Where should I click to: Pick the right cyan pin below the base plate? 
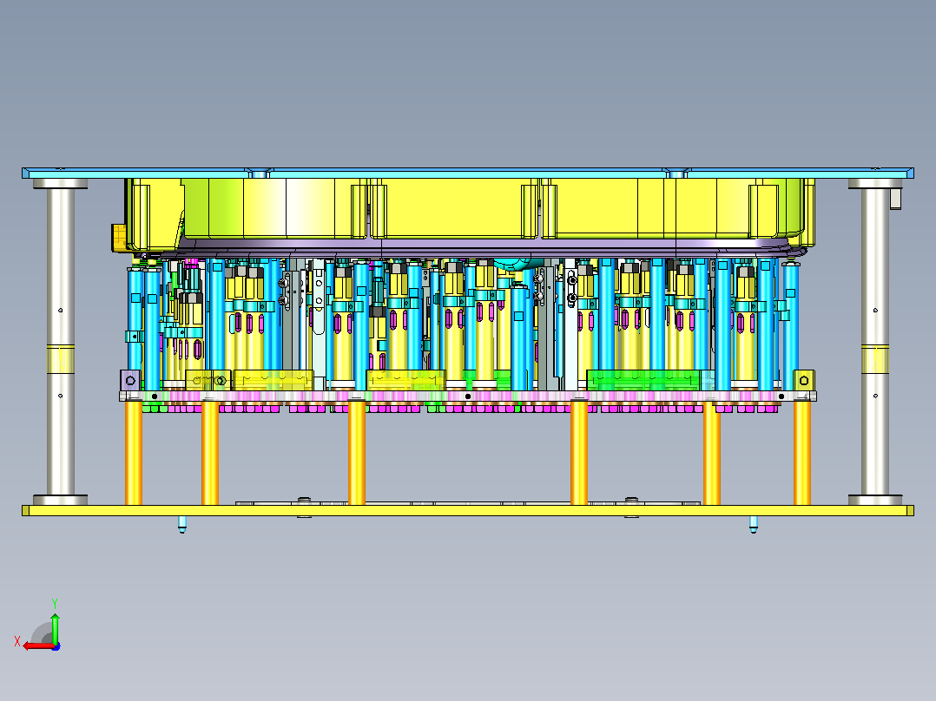click(x=754, y=524)
